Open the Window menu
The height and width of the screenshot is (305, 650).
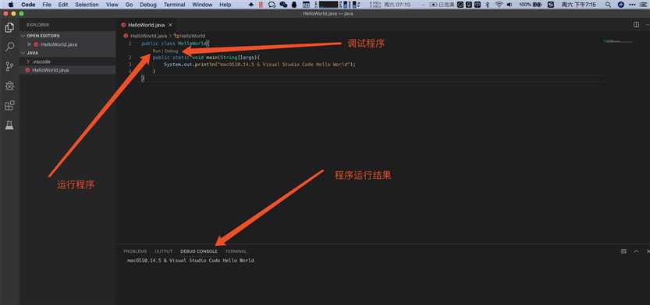pyautogui.click(x=202, y=5)
